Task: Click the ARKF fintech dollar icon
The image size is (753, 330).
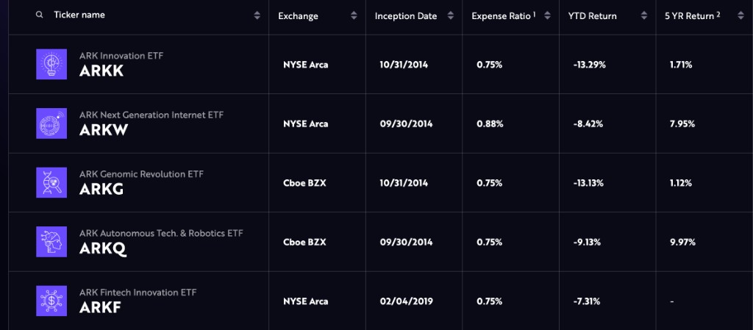Action: (51, 301)
